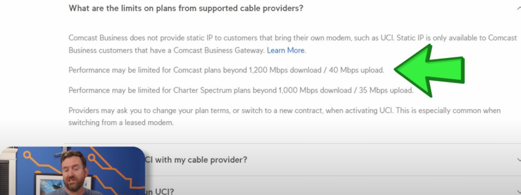
Task: Select the presenter webcam video overlay
Action: click(x=72, y=171)
